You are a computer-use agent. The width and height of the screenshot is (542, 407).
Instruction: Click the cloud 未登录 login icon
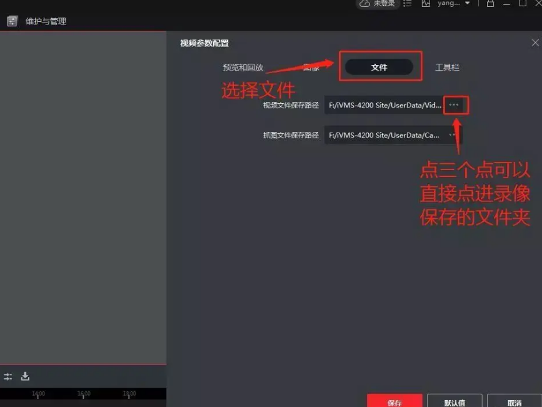pyautogui.click(x=365, y=4)
